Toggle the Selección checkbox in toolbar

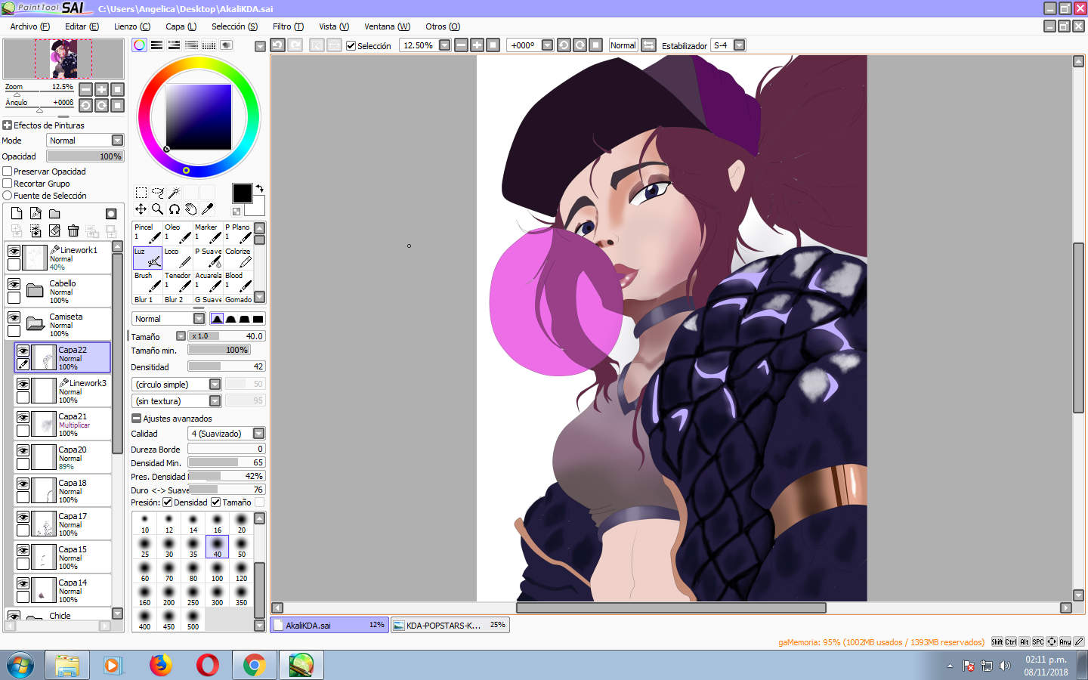tap(351, 45)
